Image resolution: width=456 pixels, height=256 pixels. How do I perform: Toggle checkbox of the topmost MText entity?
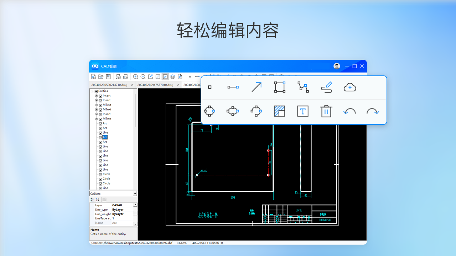click(x=100, y=105)
